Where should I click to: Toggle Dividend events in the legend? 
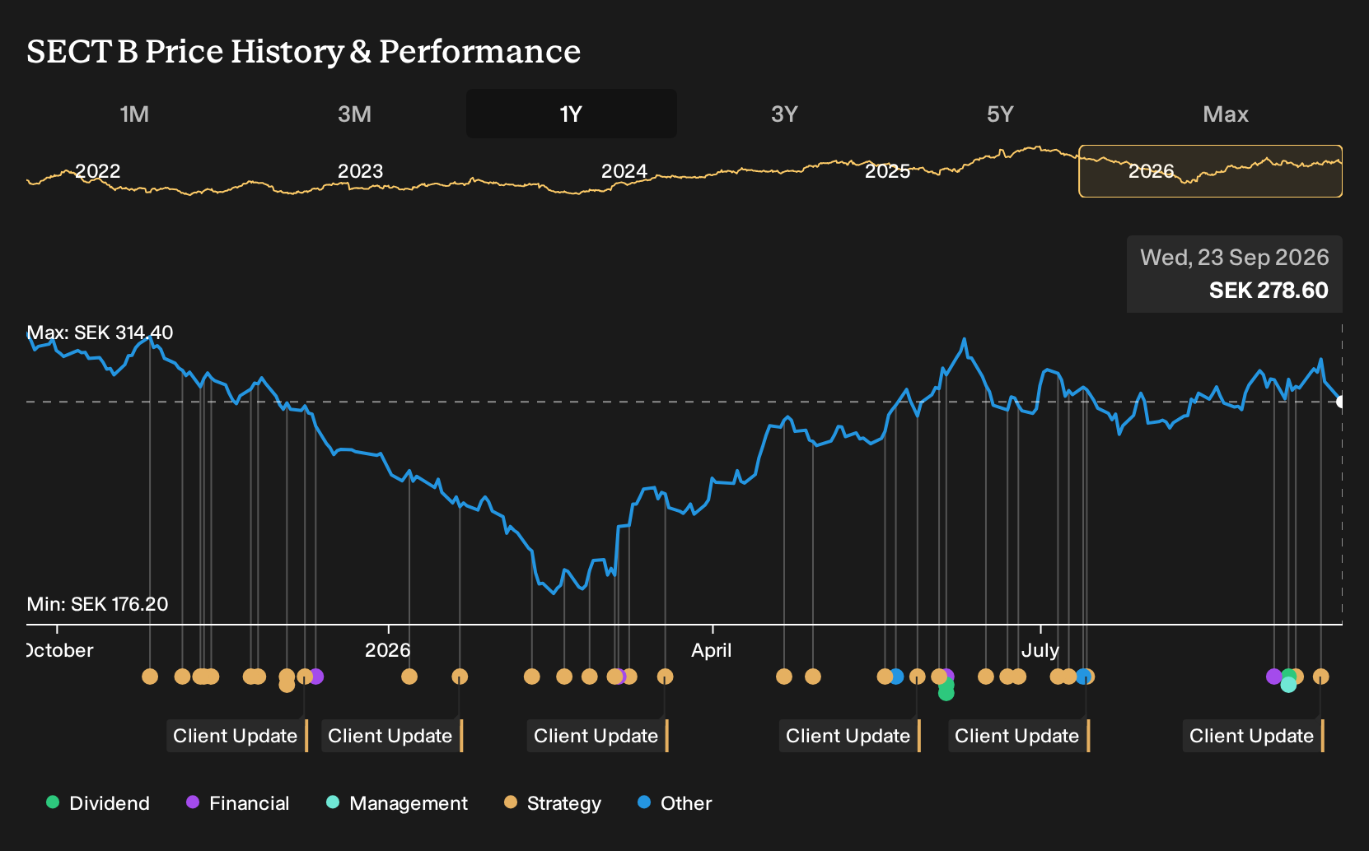coord(98,803)
